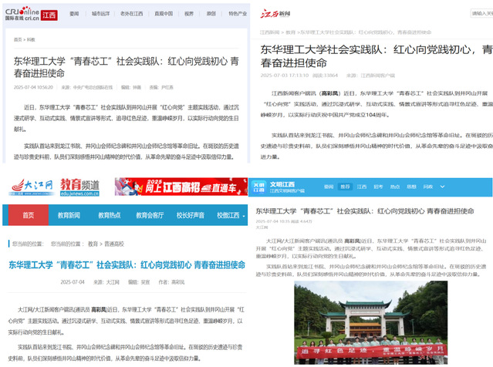Click 普通高校 breadcrumb on 大江网 page

click(114, 244)
